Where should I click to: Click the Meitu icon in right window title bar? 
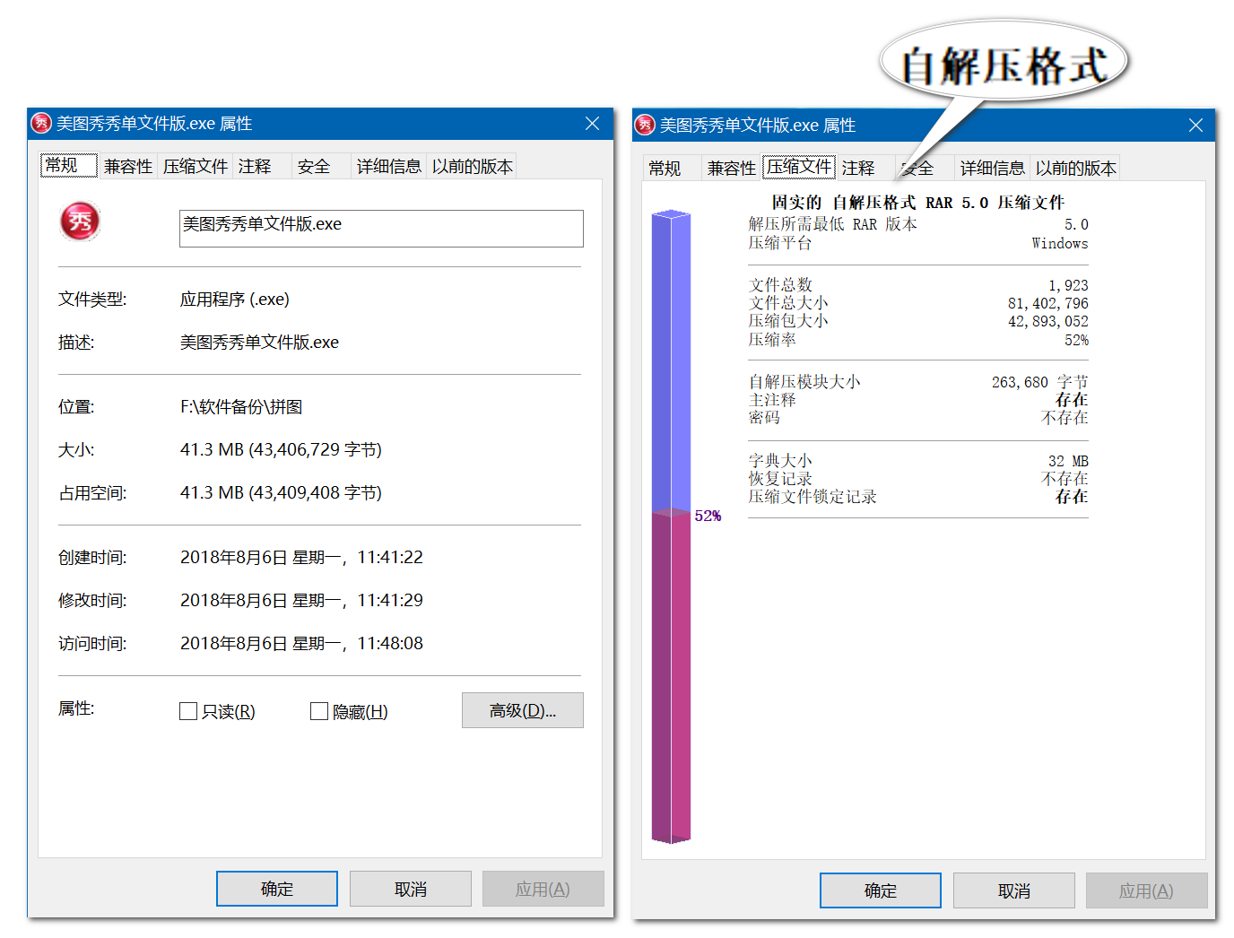point(645,125)
